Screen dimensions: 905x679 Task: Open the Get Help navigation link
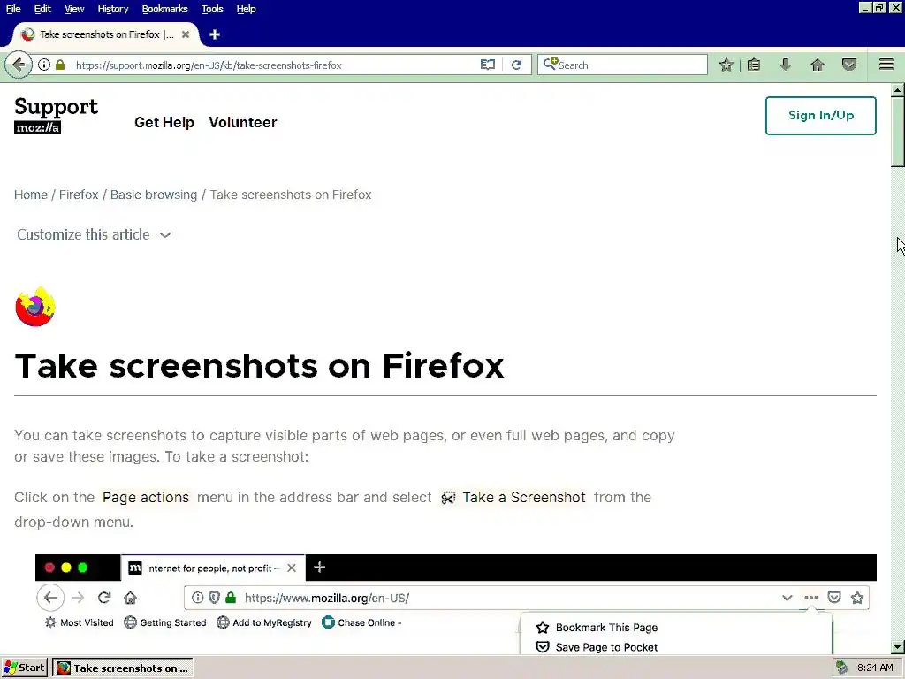[x=164, y=122]
